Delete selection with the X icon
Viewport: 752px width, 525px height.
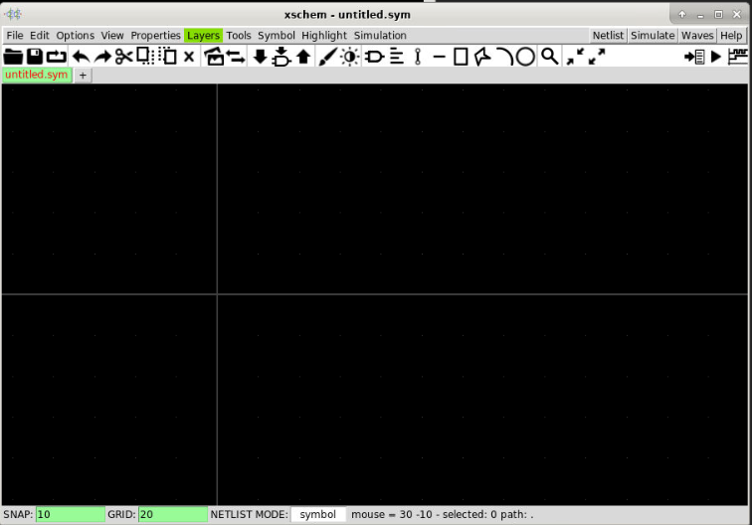tap(189, 57)
